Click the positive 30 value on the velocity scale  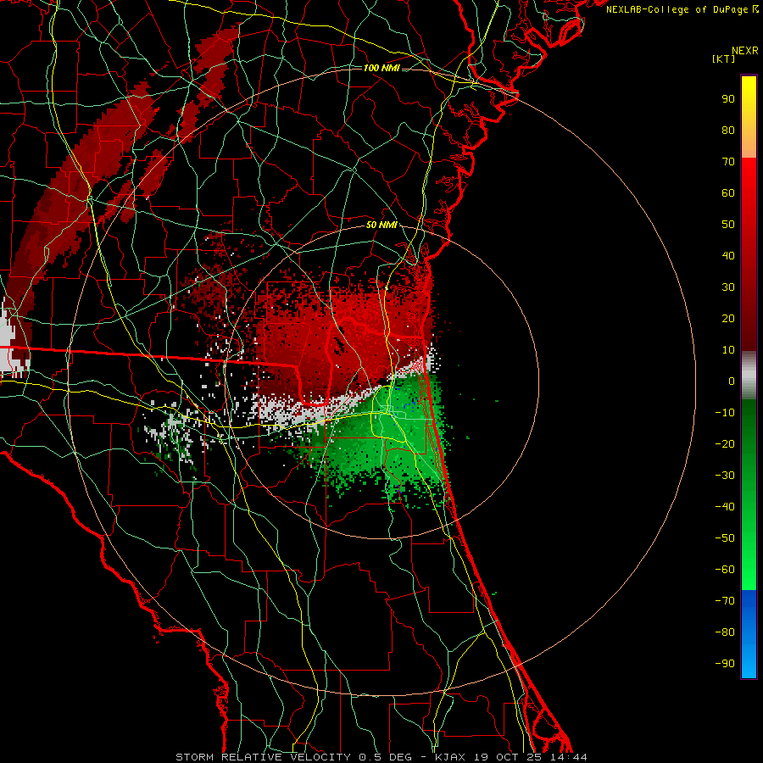point(728,287)
